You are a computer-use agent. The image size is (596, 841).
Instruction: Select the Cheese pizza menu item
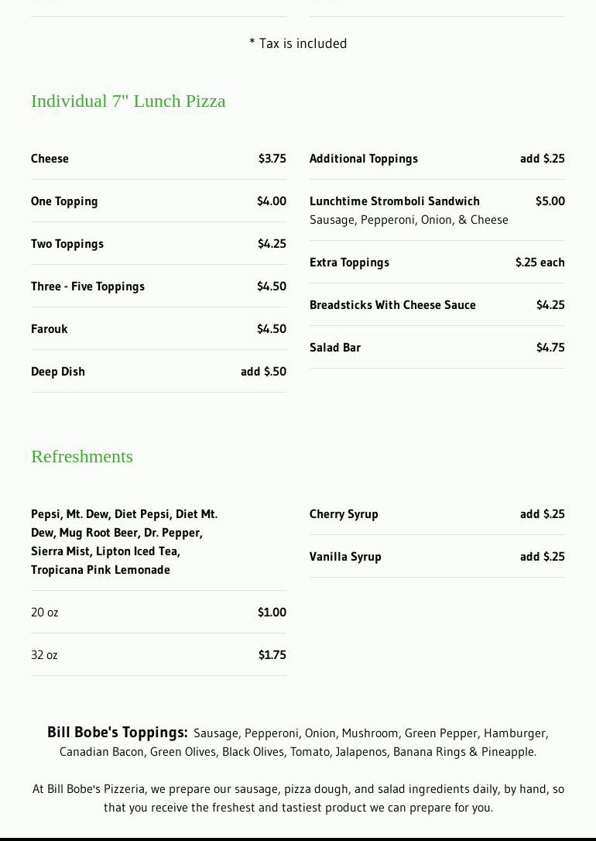(50, 159)
